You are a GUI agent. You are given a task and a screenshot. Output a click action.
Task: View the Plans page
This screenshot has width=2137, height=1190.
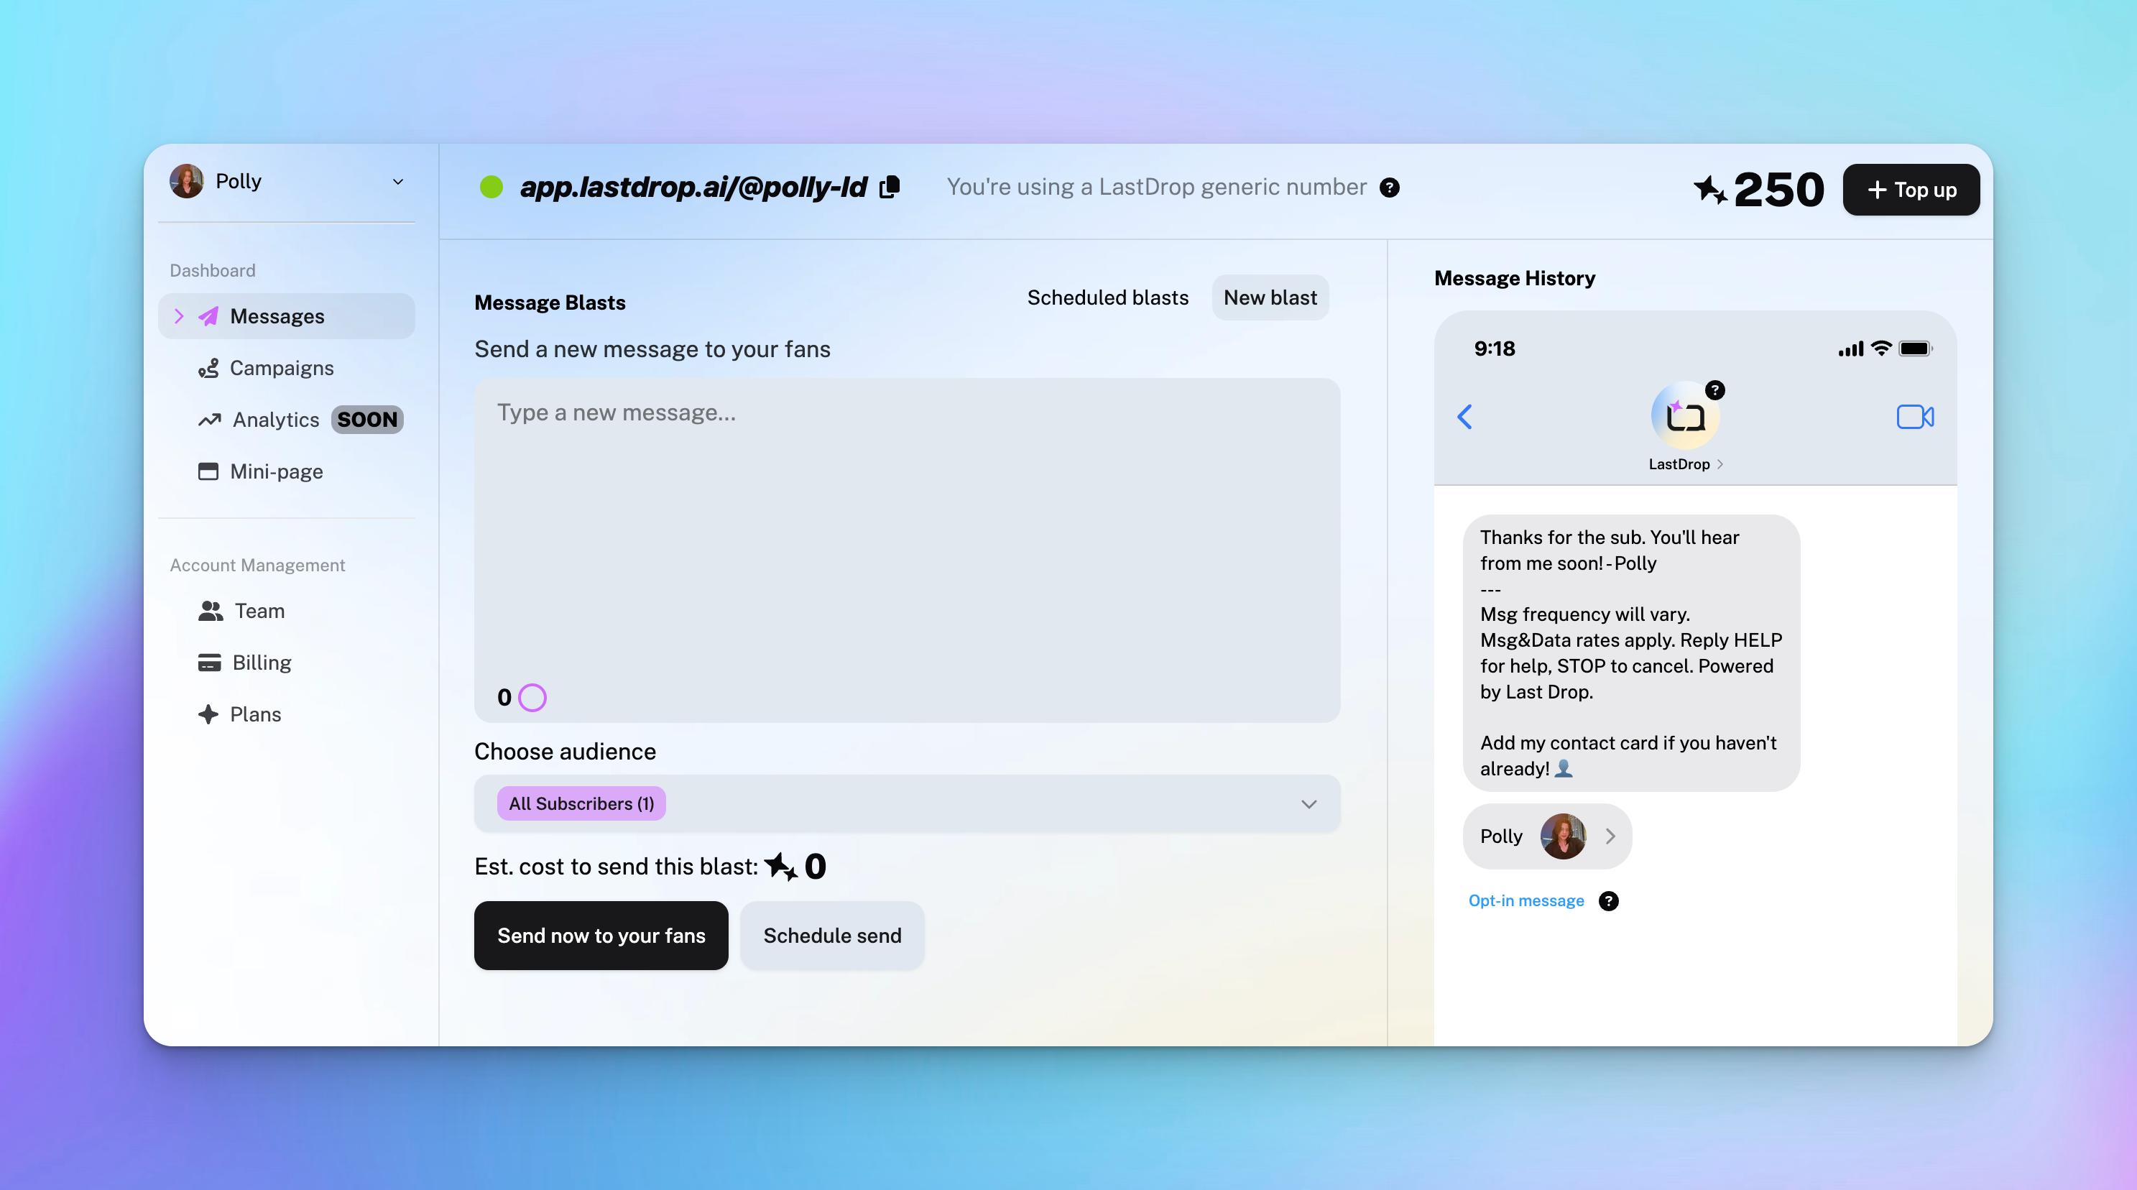pos(254,714)
